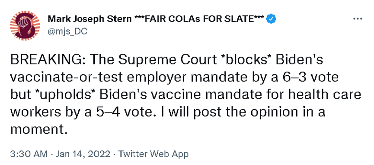This screenshot has height=165, width=374.
Task: Click the Mark Joseph Stern display name
Action: tap(90, 19)
